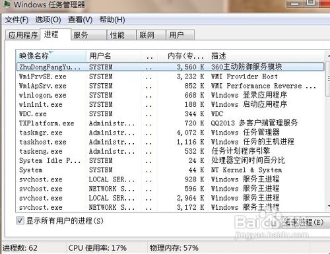The image size is (330, 254).
Task: Select the 进程 tab
Action: point(55,34)
